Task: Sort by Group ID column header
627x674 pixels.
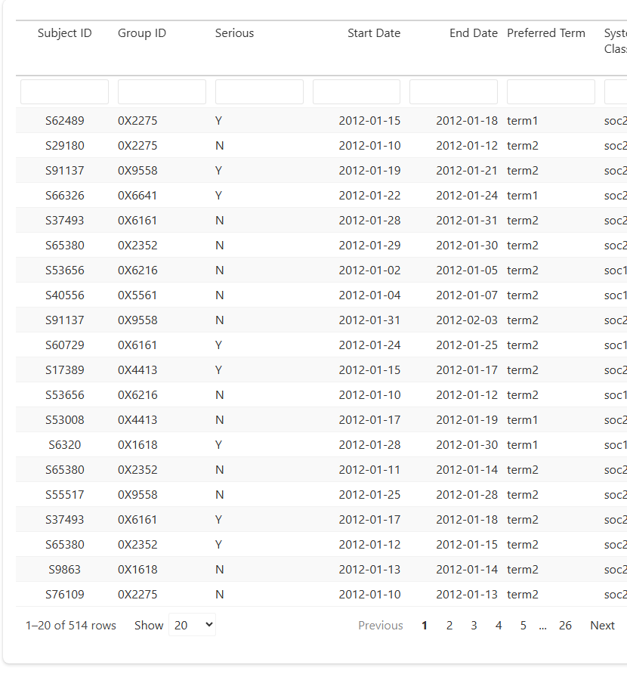Action: [142, 33]
